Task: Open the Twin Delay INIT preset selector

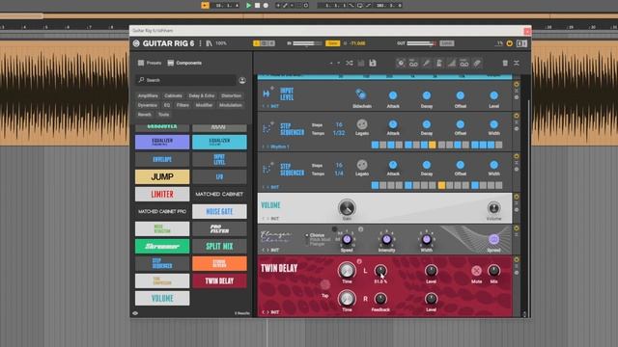Action: tap(274, 312)
